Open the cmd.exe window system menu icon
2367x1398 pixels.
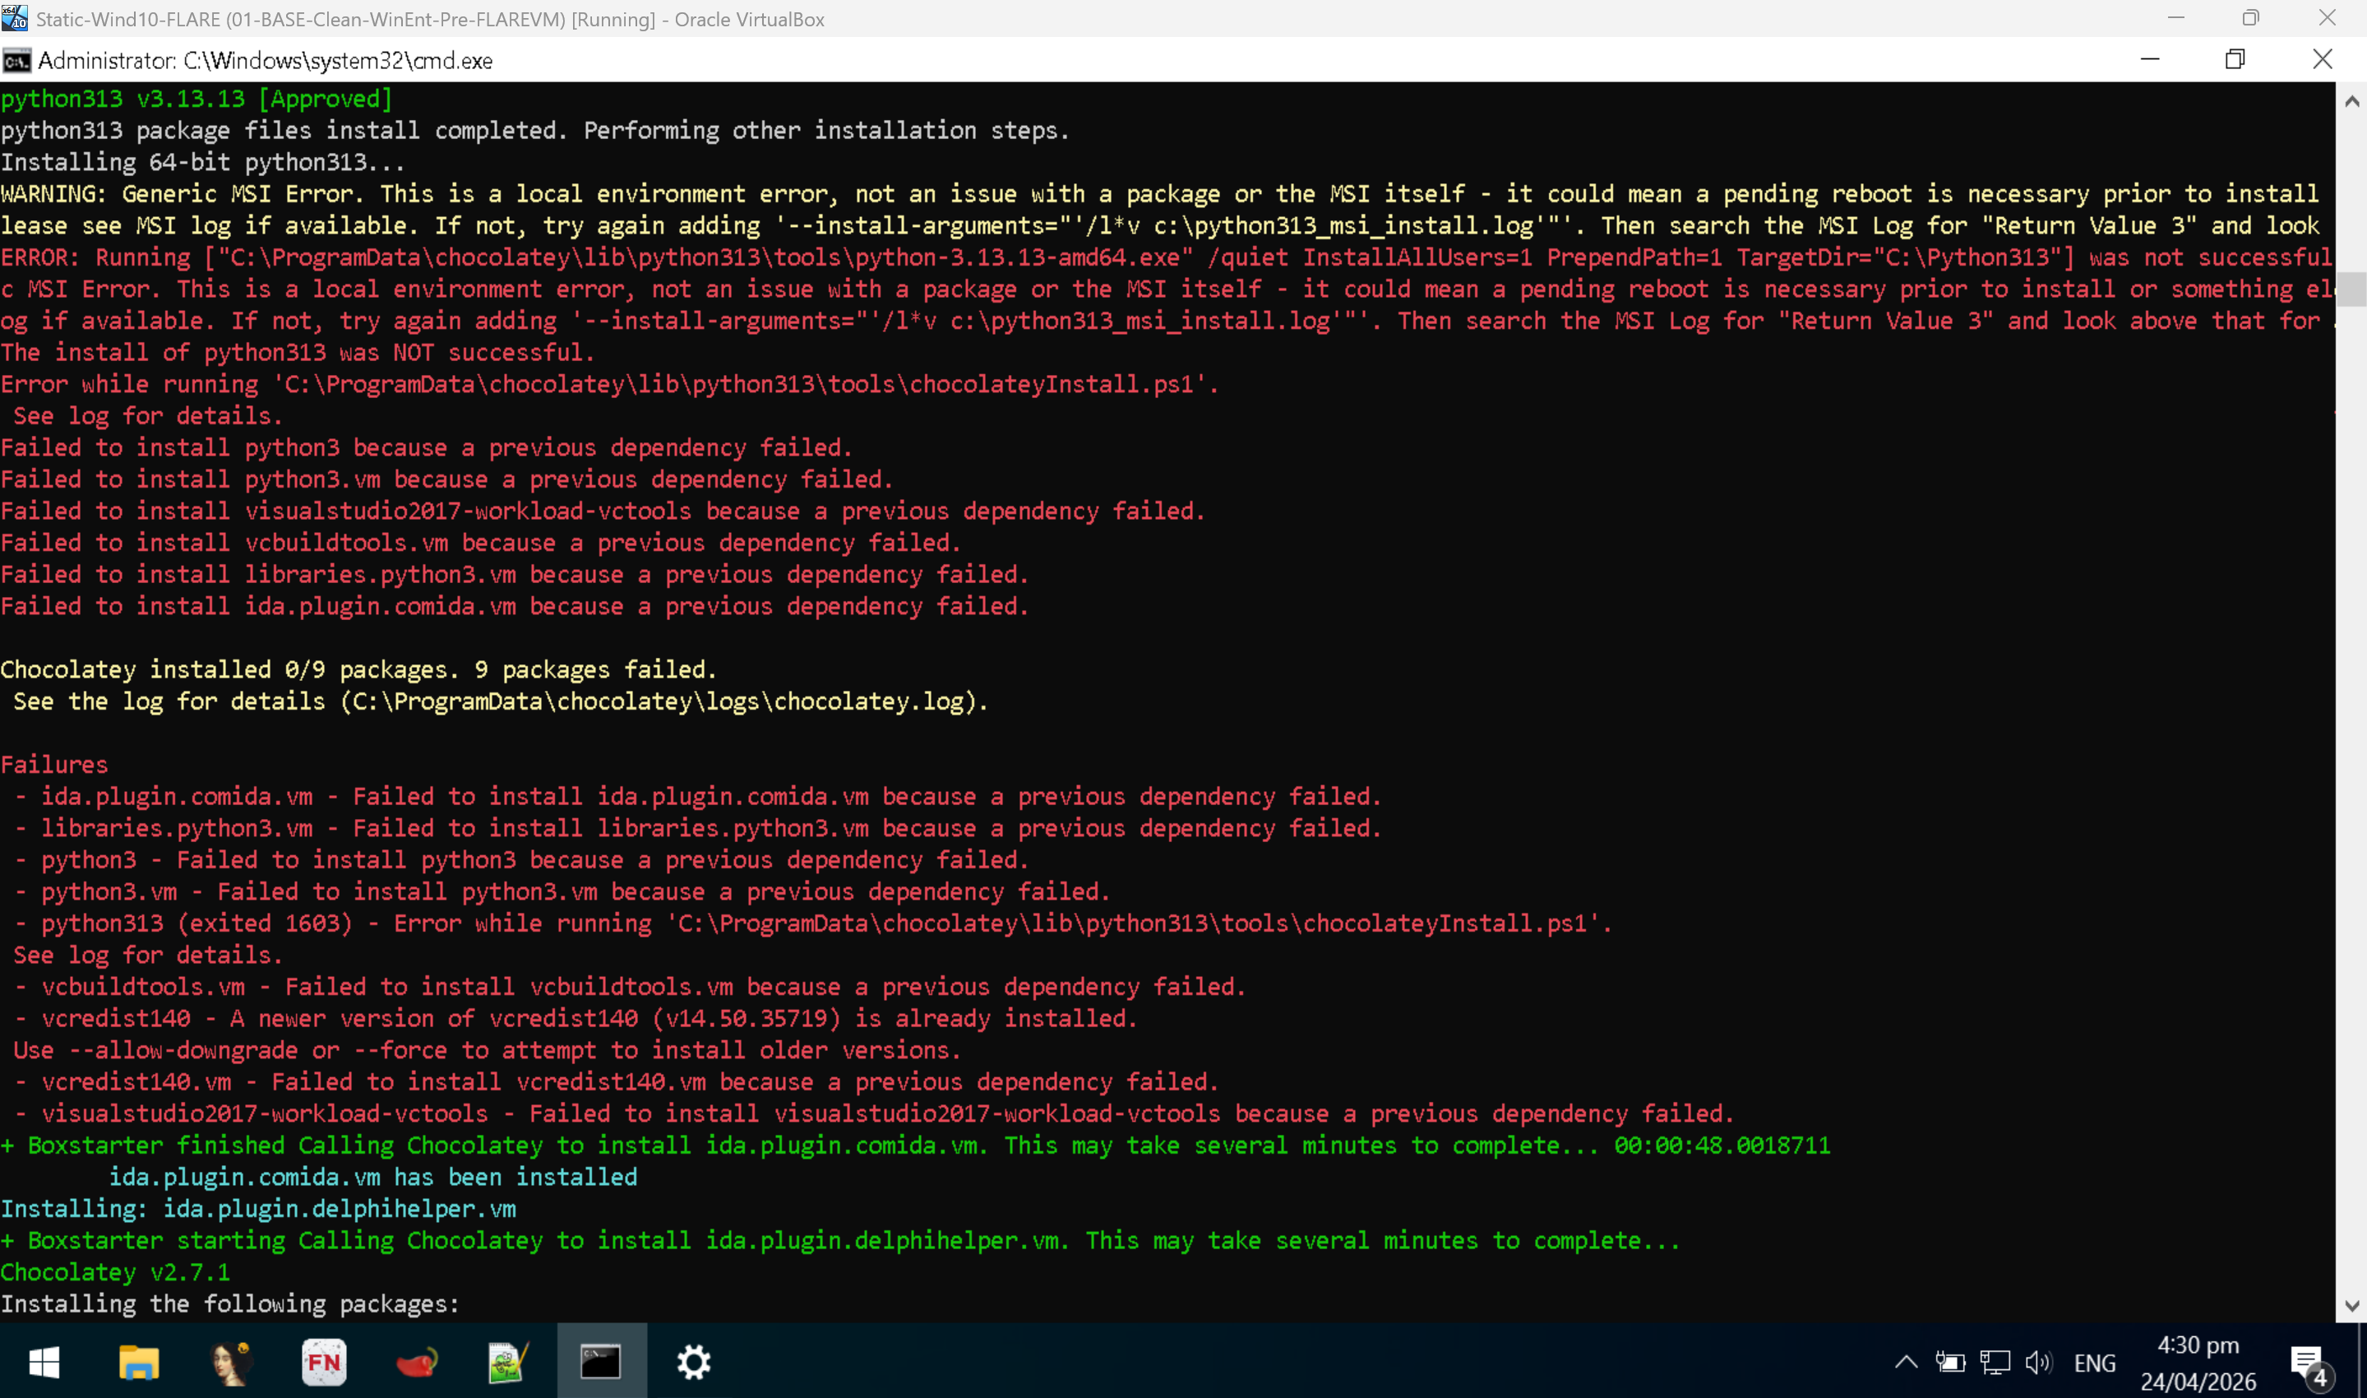pyautogui.click(x=17, y=61)
